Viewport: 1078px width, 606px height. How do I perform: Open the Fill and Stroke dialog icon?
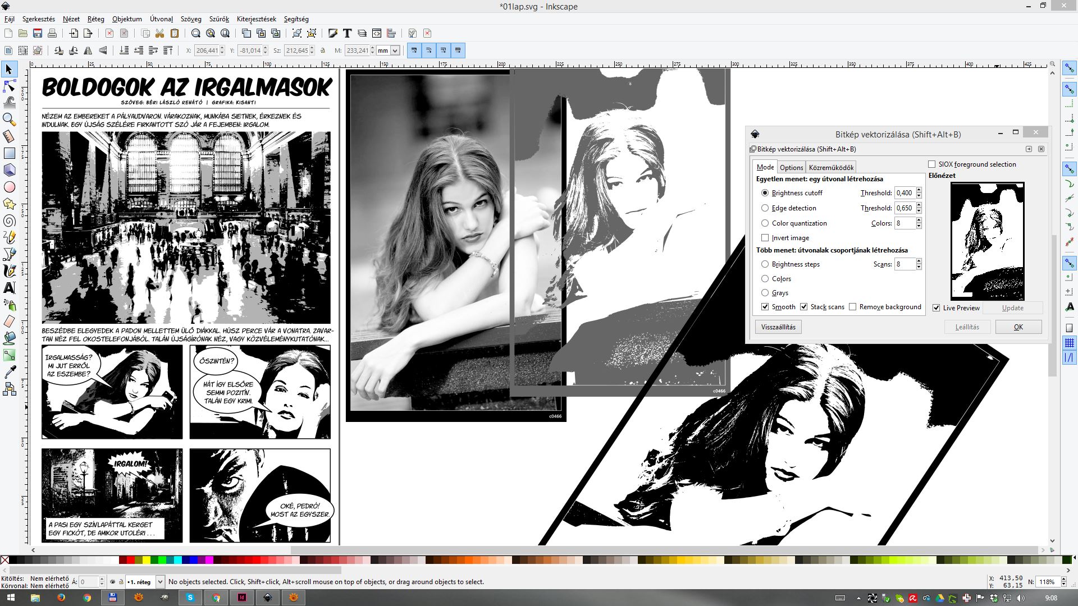click(333, 34)
